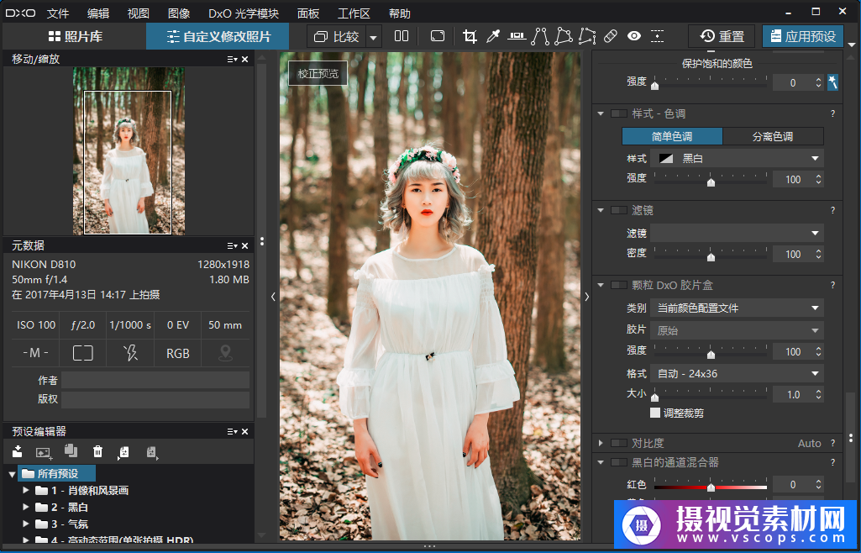Switch to the 照片库 tab
Viewport: 861px width, 553px height.
tap(74, 36)
